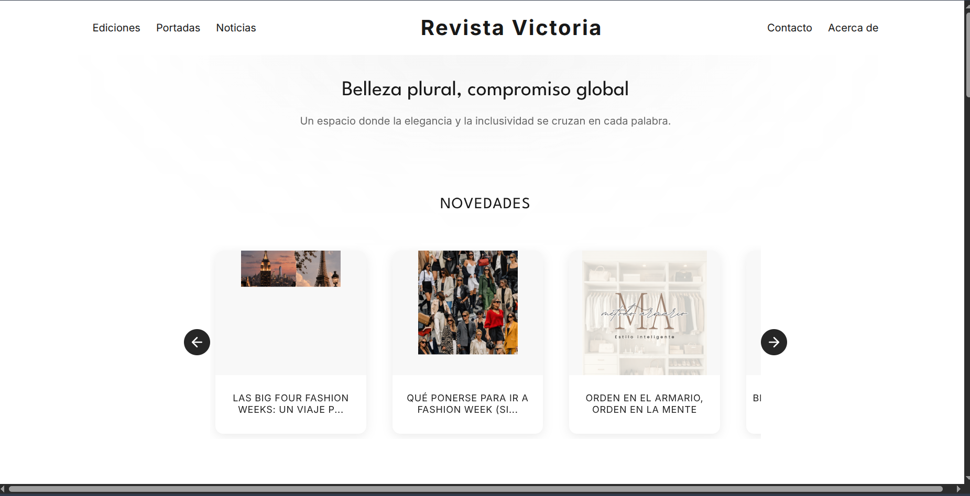Open the Contacto page link
The image size is (970, 496).
789,28
